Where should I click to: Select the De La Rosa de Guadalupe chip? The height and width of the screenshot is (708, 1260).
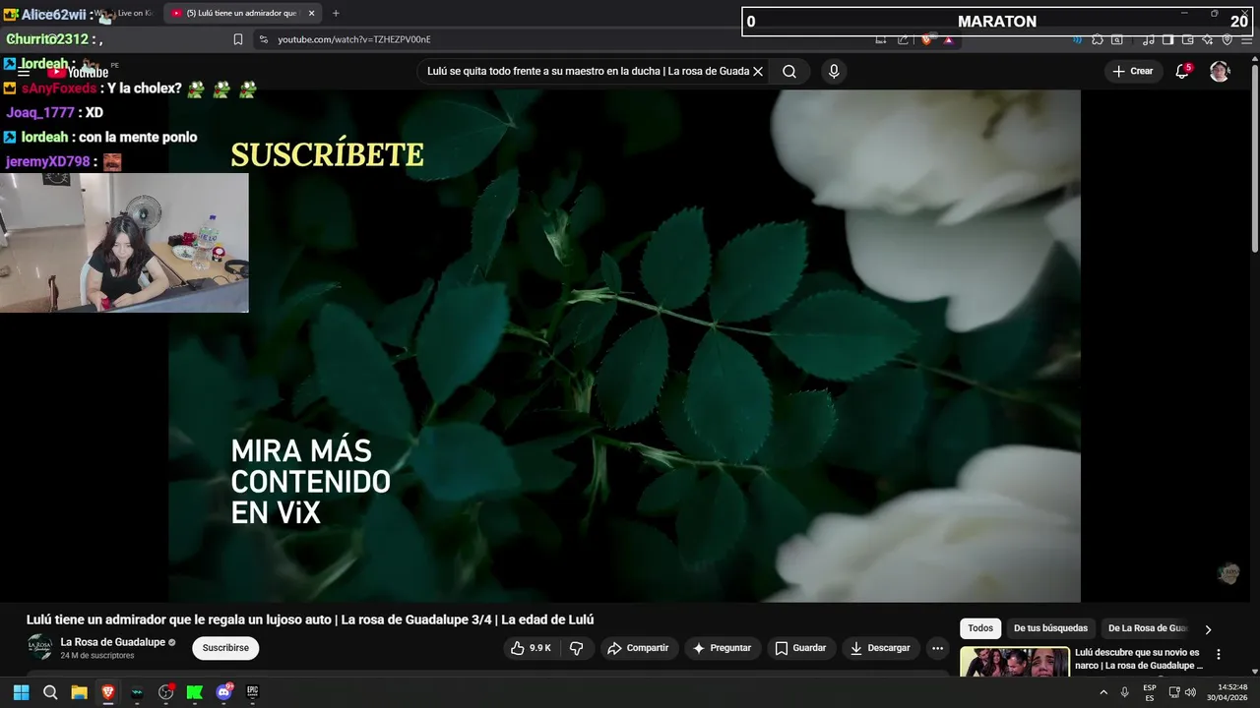1146,628
